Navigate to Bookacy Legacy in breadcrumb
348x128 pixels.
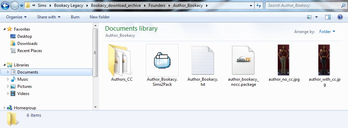pyautogui.click(x=69, y=5)
